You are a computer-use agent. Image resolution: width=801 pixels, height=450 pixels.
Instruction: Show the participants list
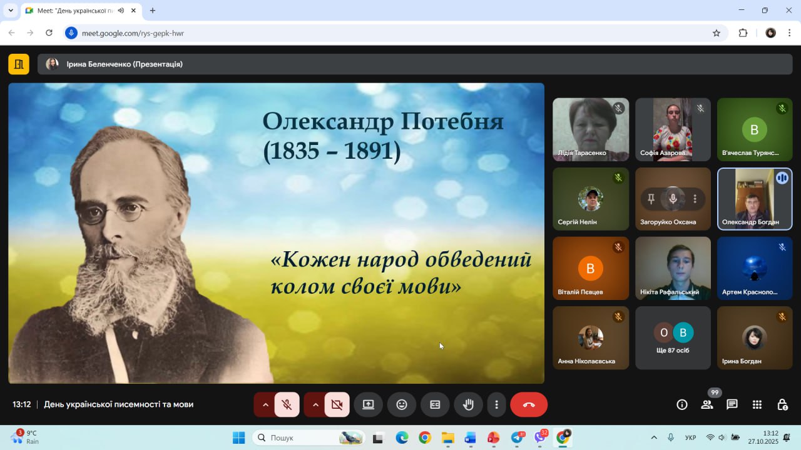pyautogui.click(x=707, y=404)
